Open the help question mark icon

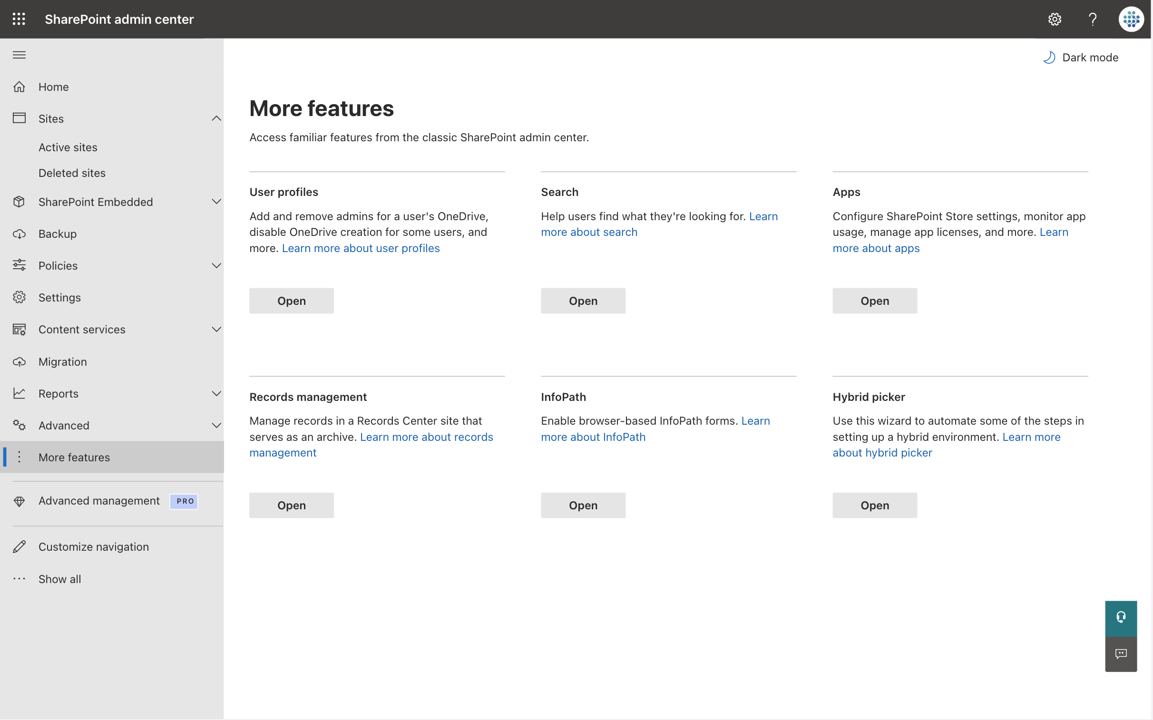click(x=1093, y=19)
